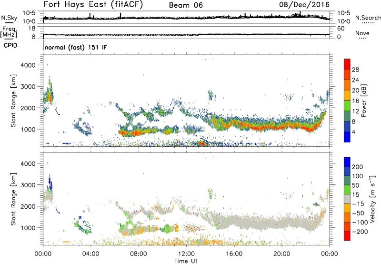Screen dimensions: 381x264
Task: Click the '18' frequency axis value
Action: click(32, 29)
